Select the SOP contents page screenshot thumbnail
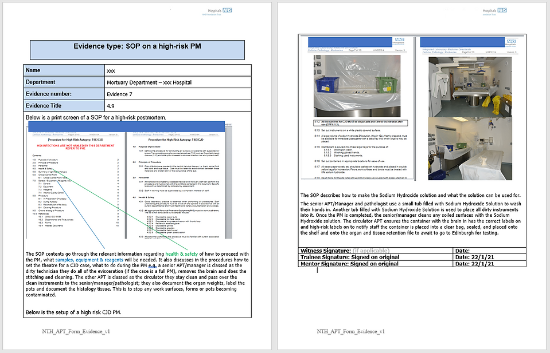The width and height of the screenshot is (550, 353). coord(75,185)
